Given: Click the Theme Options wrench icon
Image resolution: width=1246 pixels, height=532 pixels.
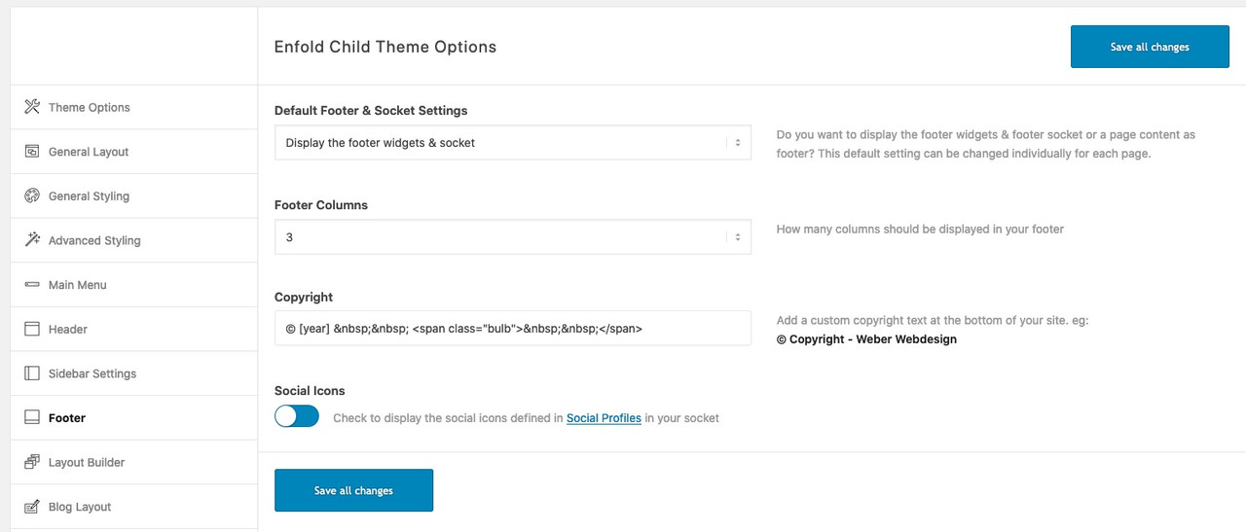Looking at the screenshot, I should pos(32,107).
